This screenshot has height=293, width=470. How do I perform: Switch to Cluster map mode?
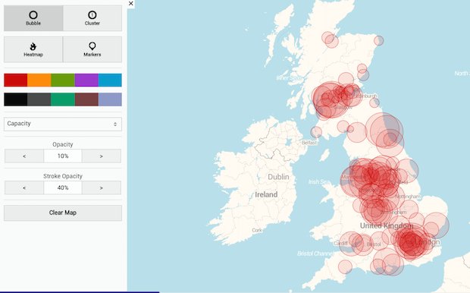pos(92,18)
